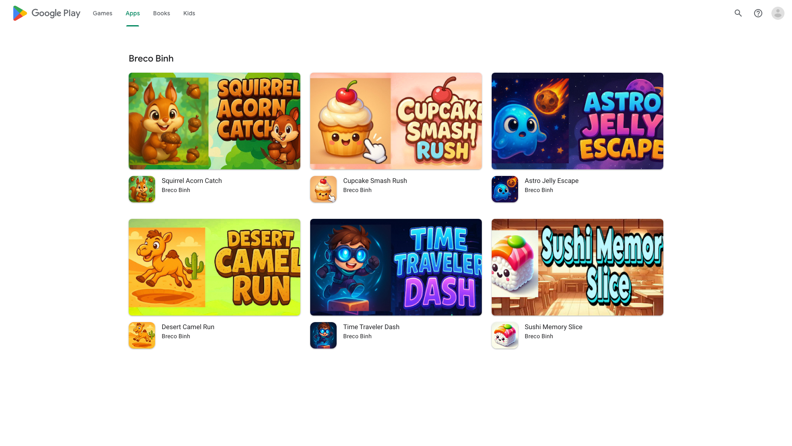The image size is (792, 446).
Task: Open the Squirrel Acorn Catch title link
Action: (192, 181)
